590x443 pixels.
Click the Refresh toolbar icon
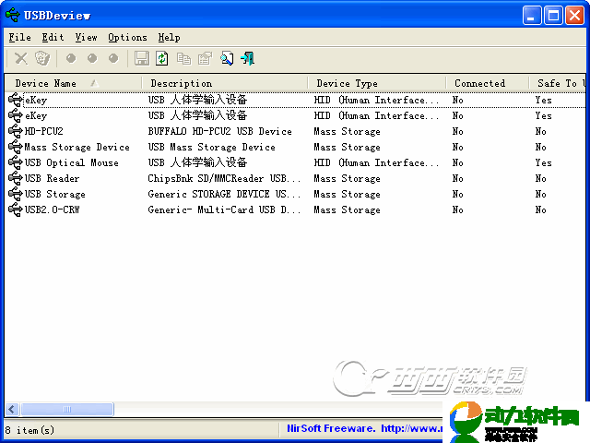[162, 59]
